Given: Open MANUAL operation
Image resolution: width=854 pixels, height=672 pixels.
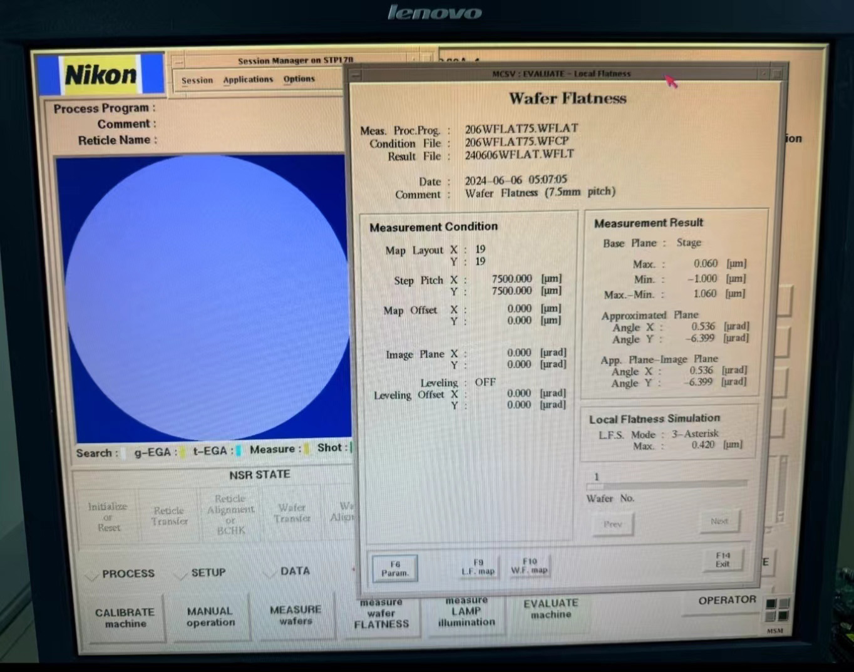Looking at the screenshot, I should point(210,617).
